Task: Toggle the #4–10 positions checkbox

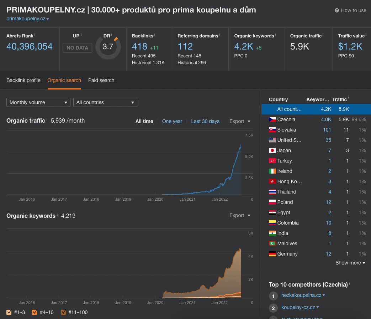Action: [x=35, y=312]
